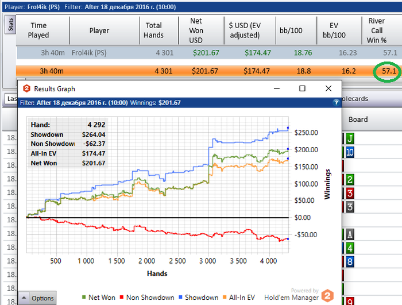Click green $174.47 EV adjusted cell
Screen dimensions: 402x305
pyautogui.click(x=257, y=53)
